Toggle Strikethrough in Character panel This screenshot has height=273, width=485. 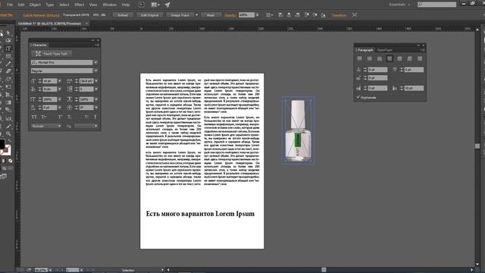coord(95,117)
